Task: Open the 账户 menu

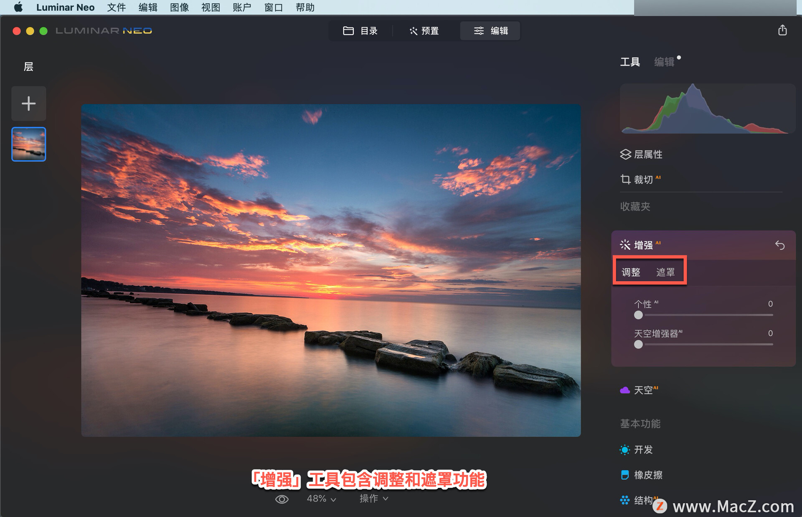Action: (x=242, y=7)
